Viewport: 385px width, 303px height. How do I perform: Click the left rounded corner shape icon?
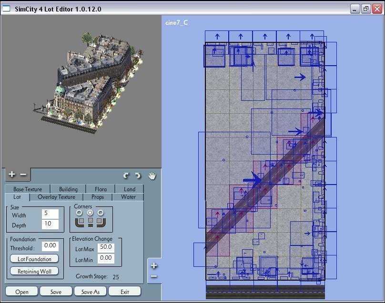(x=80, y=222)
